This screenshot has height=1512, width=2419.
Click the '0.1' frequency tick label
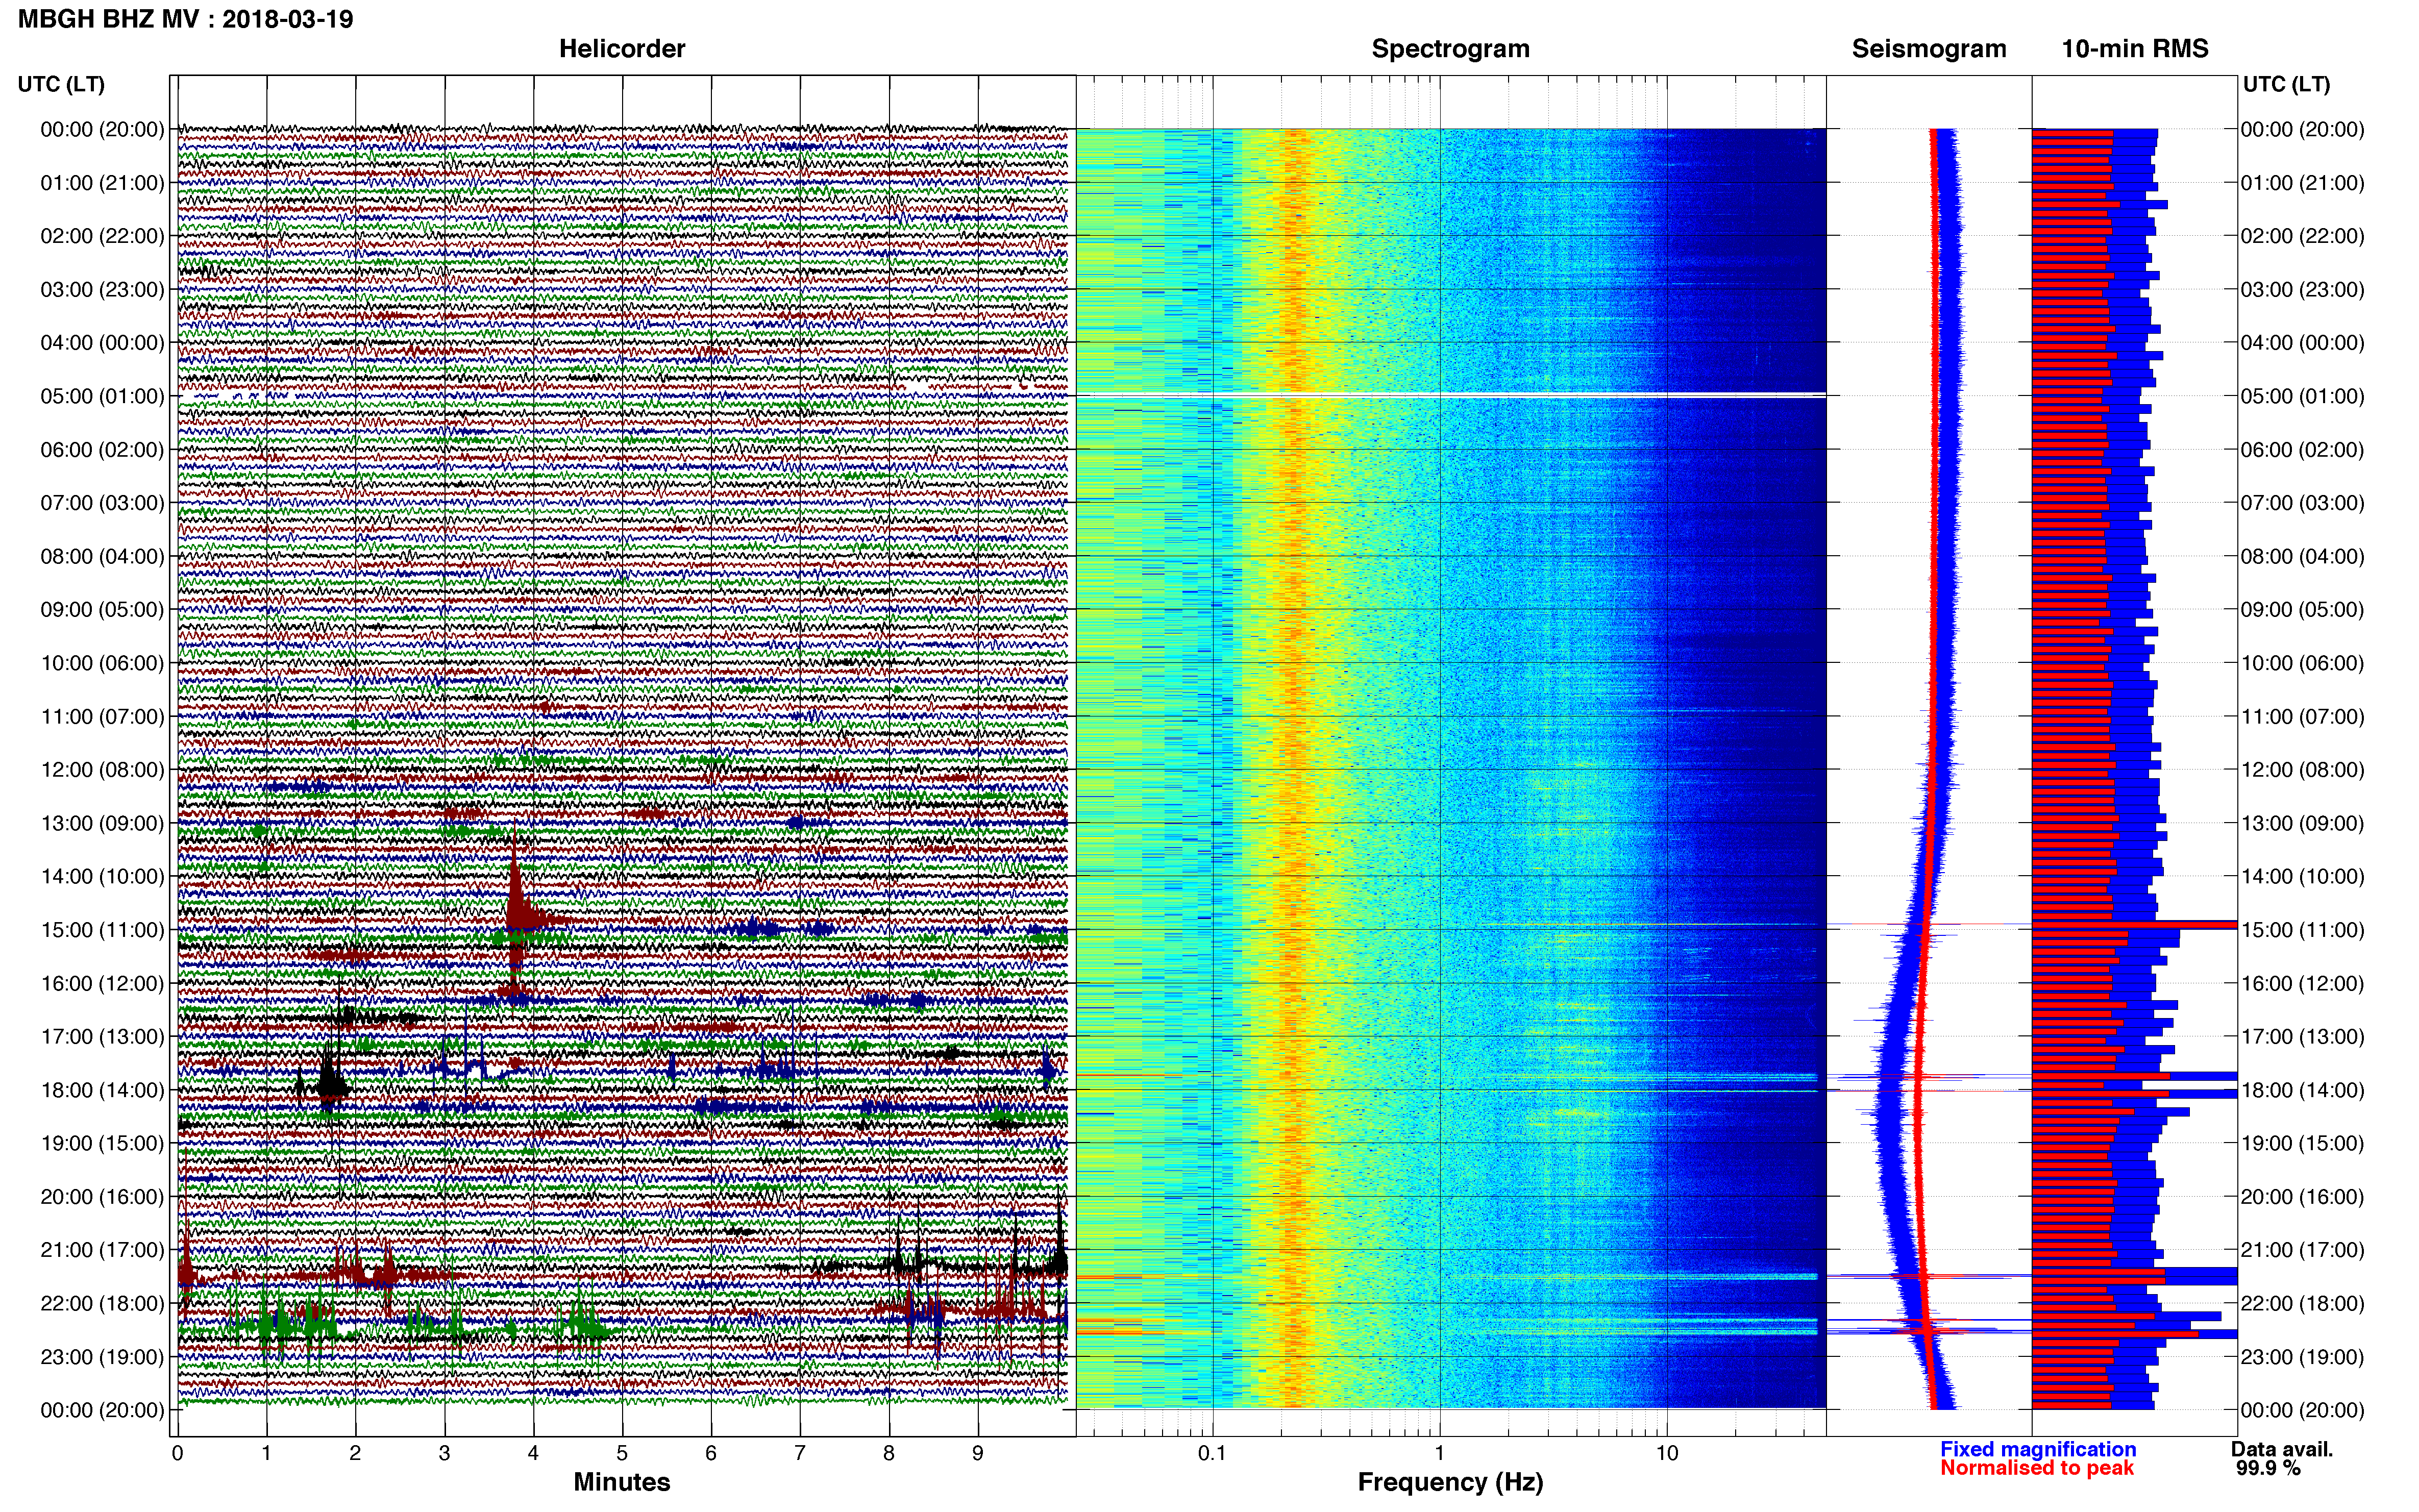(x=1212, y=1453)
